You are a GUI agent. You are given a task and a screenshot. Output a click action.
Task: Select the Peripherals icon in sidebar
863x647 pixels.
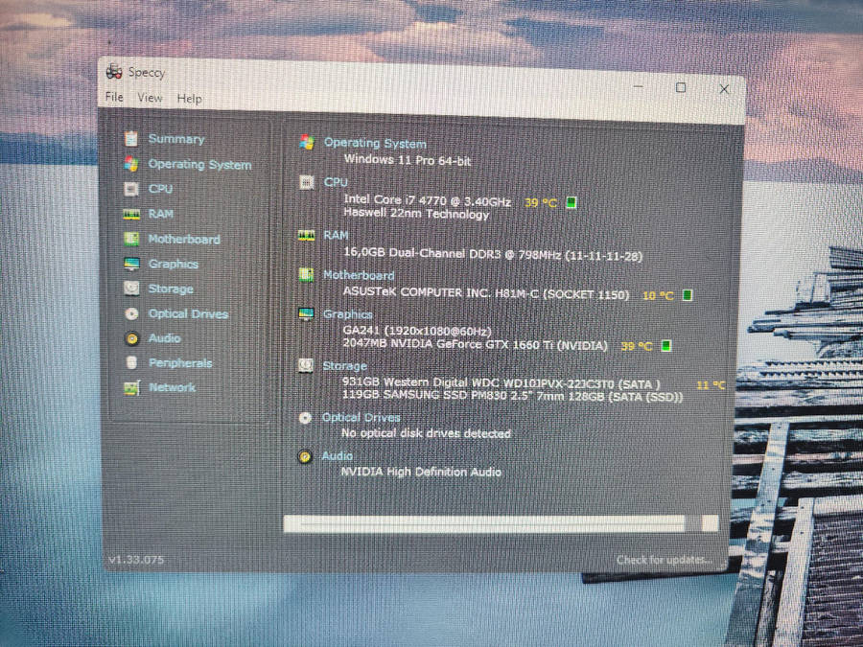pos(131,363)
